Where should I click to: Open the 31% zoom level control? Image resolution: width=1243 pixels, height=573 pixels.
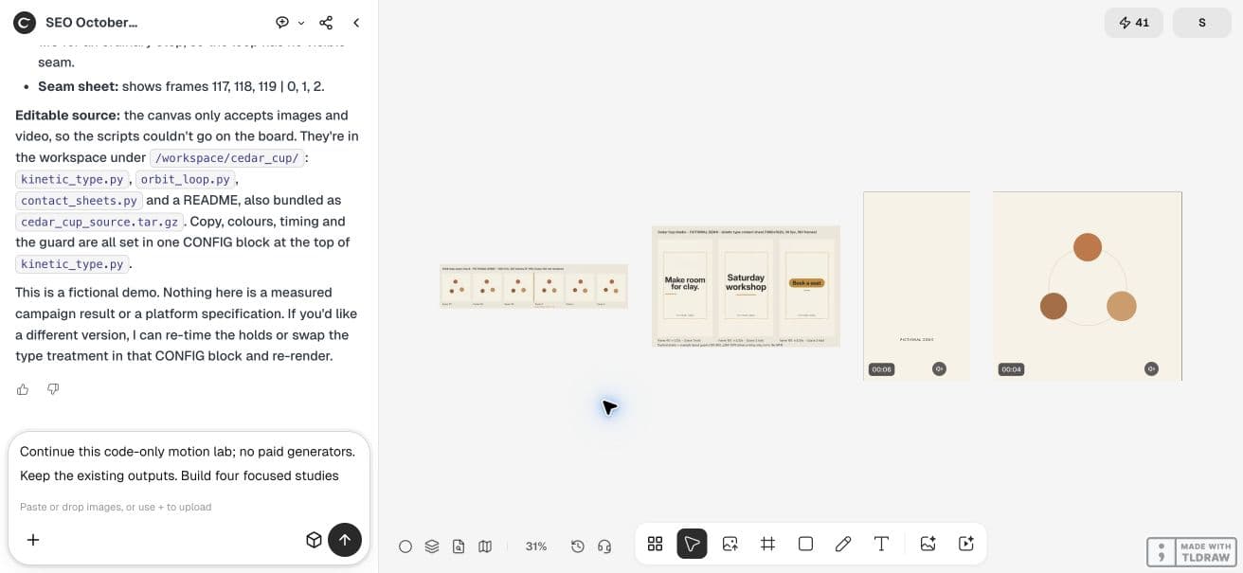(x=536, y=546)
